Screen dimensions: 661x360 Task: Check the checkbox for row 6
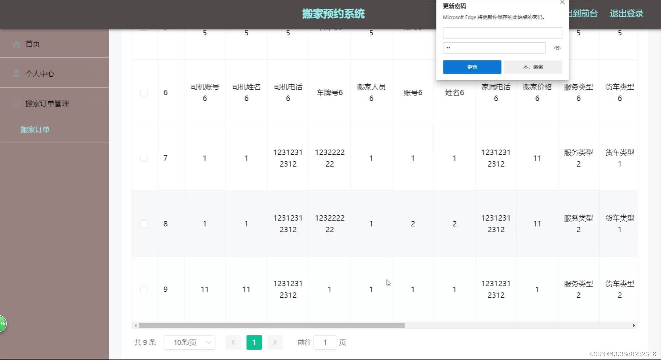(144, 93)
